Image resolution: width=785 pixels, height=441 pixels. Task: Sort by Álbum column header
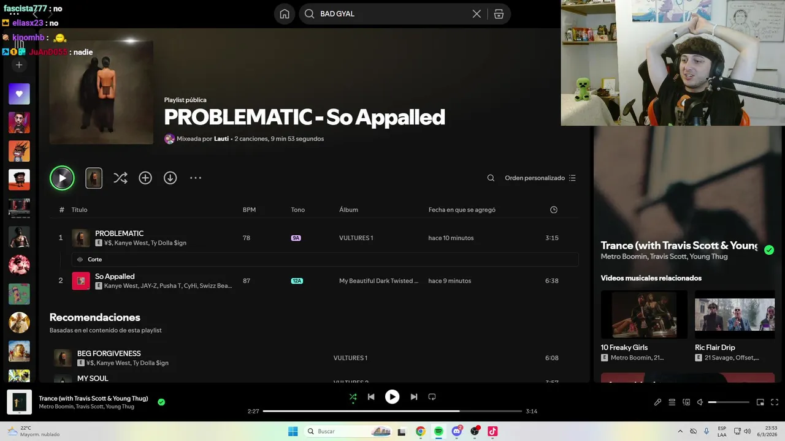(x=348, y=209)
